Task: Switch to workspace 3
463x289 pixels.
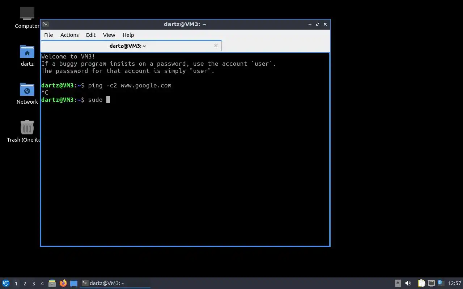Action: tap(33, 284)
